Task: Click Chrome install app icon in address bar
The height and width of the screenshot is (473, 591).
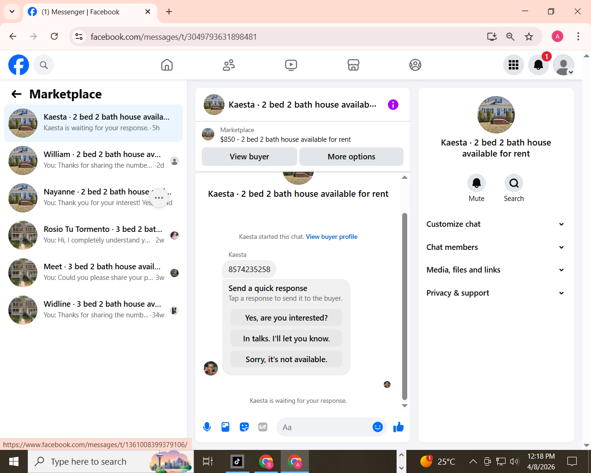Action: tap(492, 36)
